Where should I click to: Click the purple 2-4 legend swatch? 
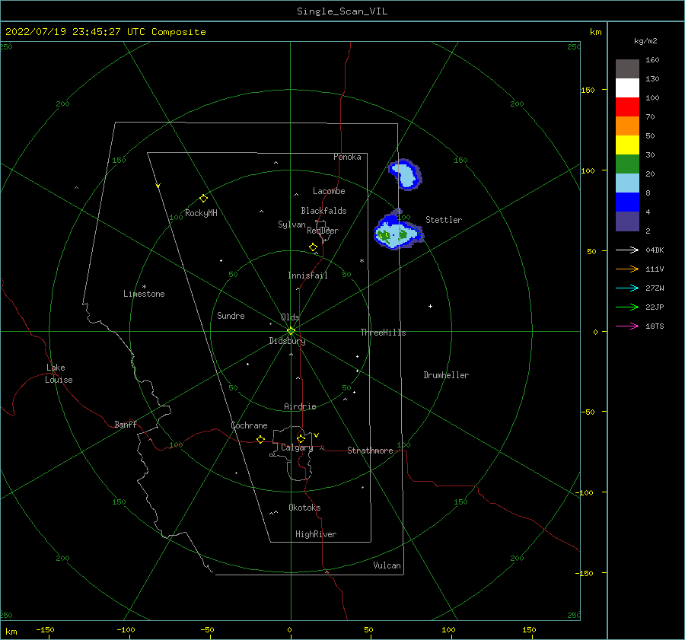(x=627, y=221)
